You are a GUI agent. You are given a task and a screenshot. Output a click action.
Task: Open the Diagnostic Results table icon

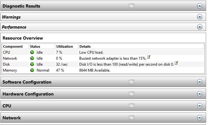(x=132, y=6)
